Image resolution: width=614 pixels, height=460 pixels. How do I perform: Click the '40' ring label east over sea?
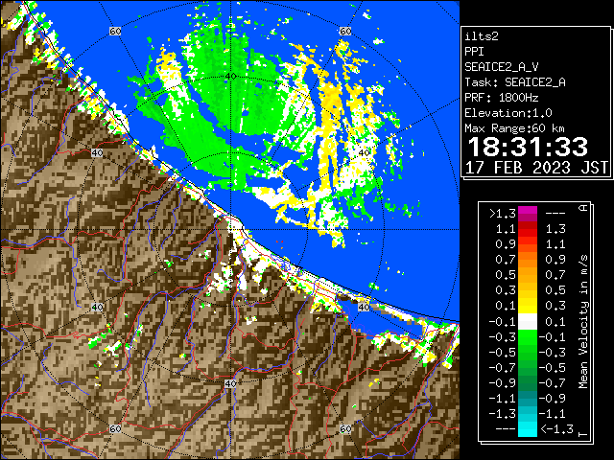coord(365,153)
